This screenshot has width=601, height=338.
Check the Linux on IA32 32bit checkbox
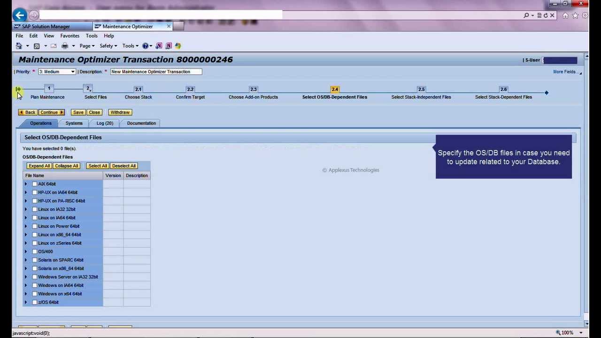pos(35,209)
